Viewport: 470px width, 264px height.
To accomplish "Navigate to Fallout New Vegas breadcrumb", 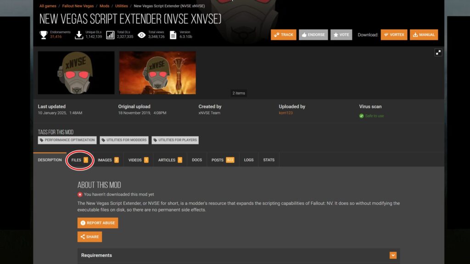I will click(x=78, y=6).
